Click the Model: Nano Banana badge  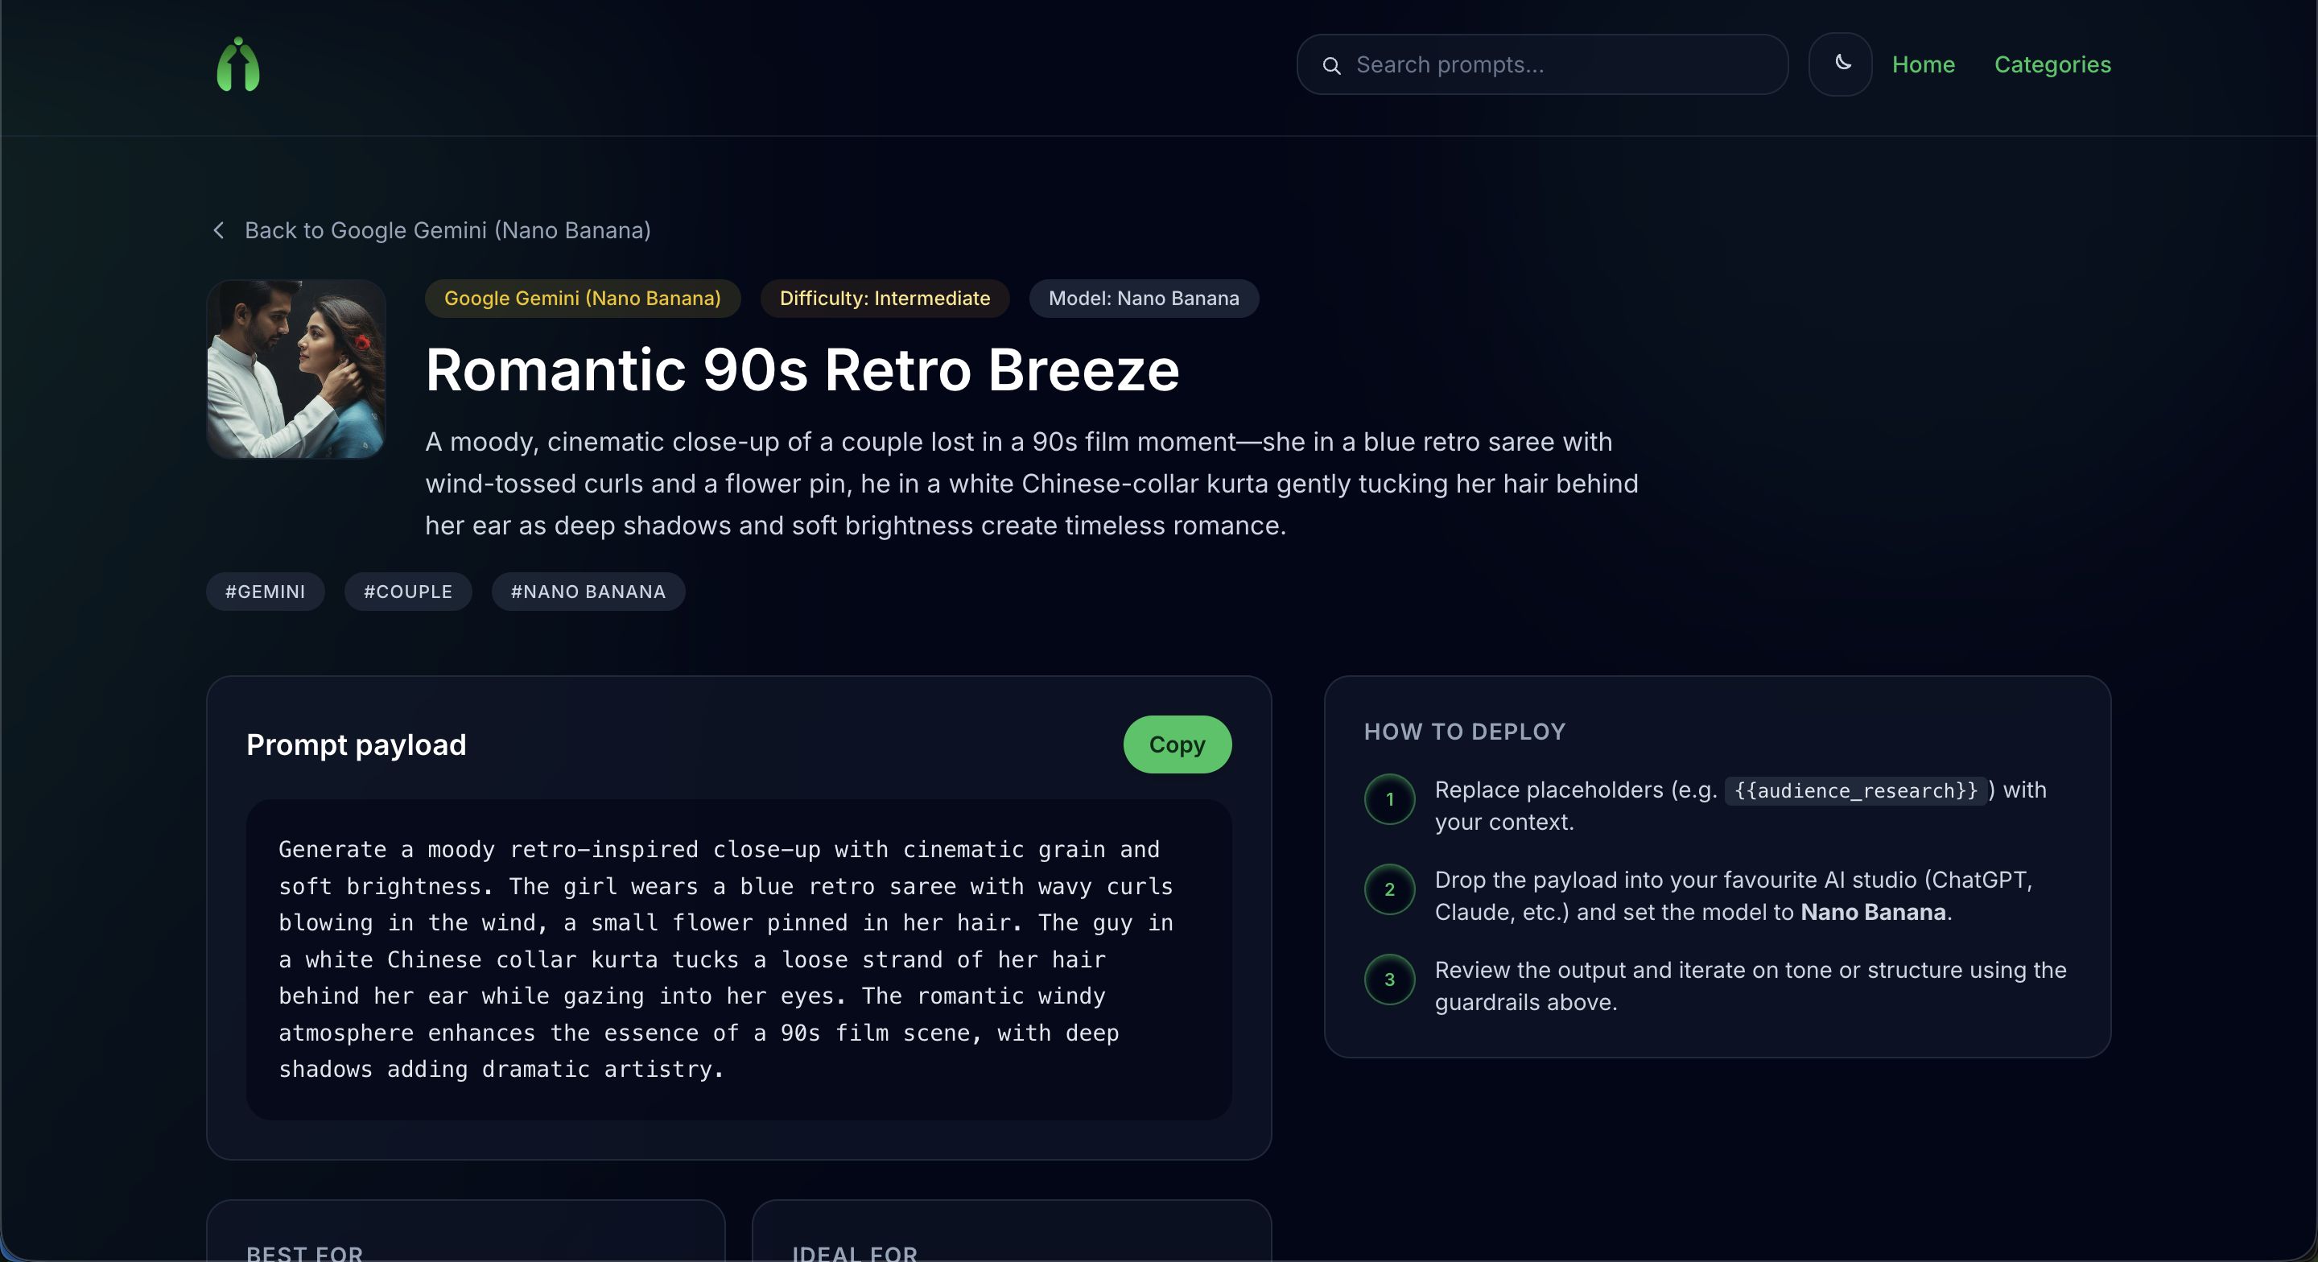tap(1143, 298)
